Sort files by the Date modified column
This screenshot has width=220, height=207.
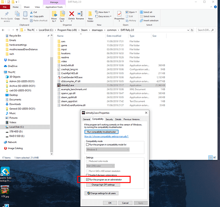[x=114, y=36]
